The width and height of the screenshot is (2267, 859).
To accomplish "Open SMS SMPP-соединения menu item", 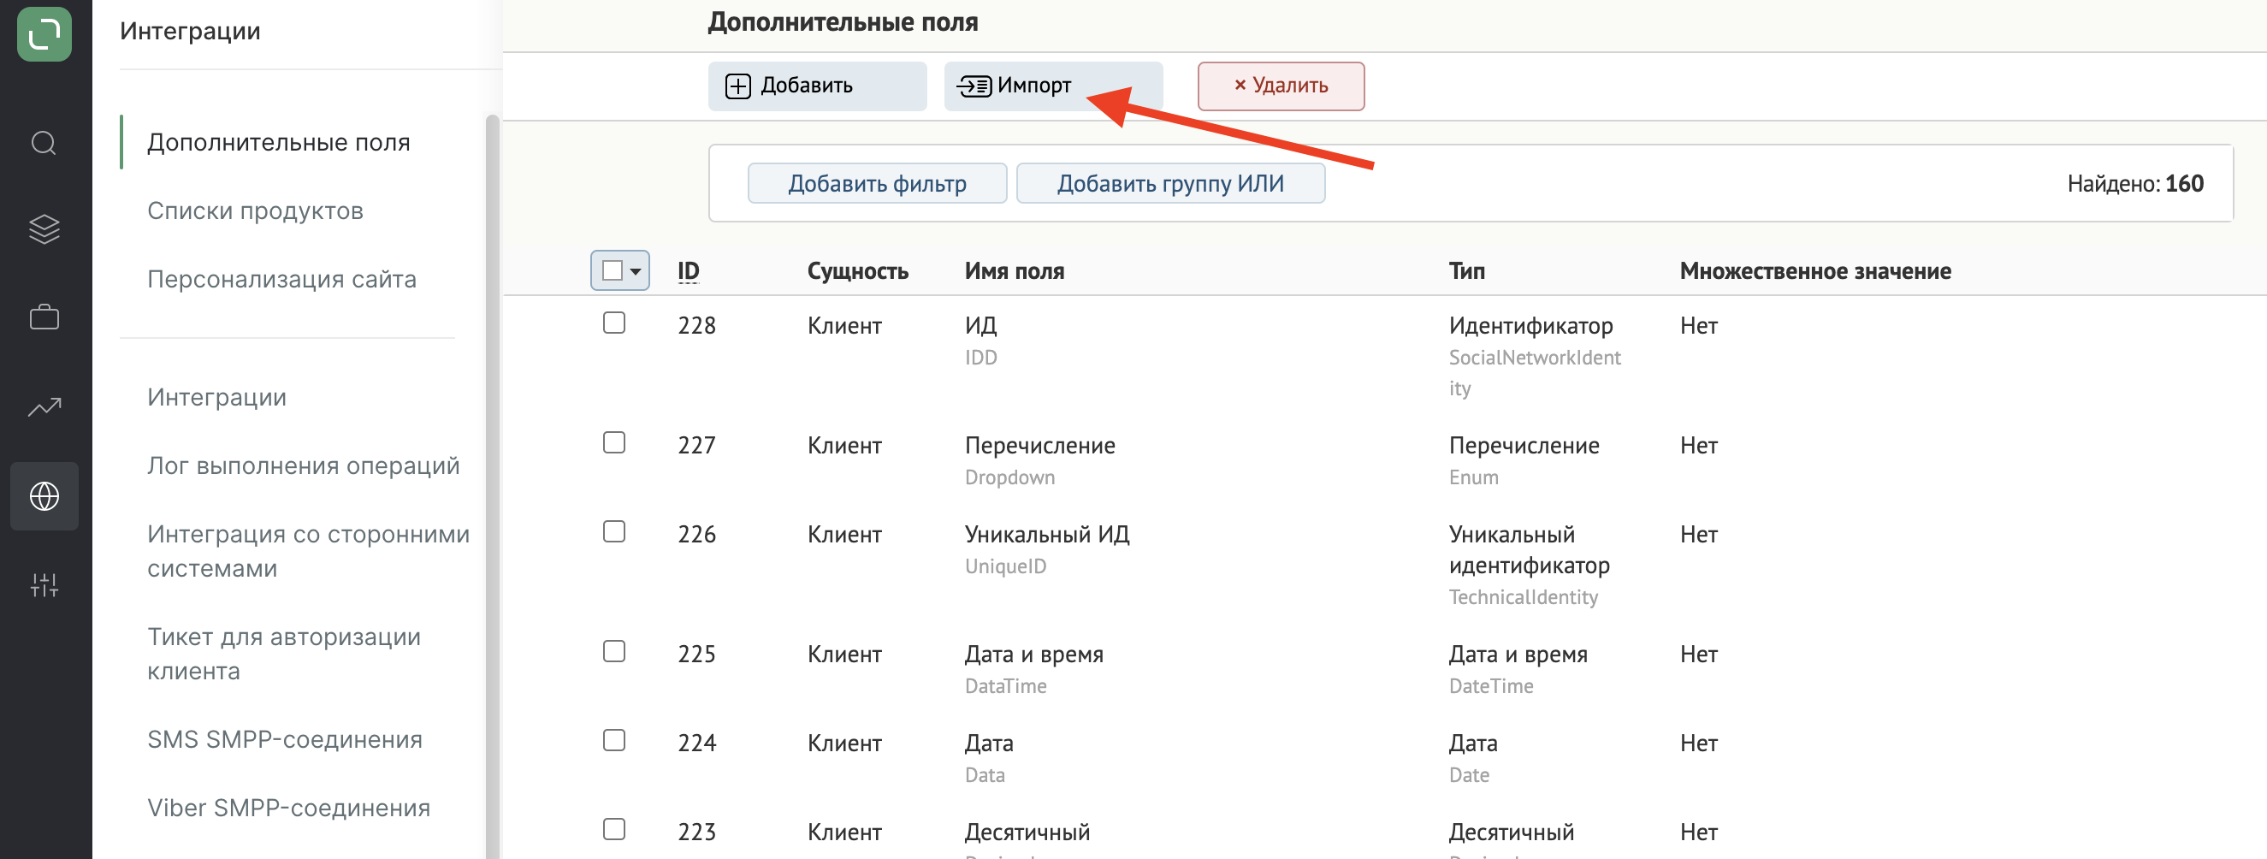I will (x=284, y=740).
